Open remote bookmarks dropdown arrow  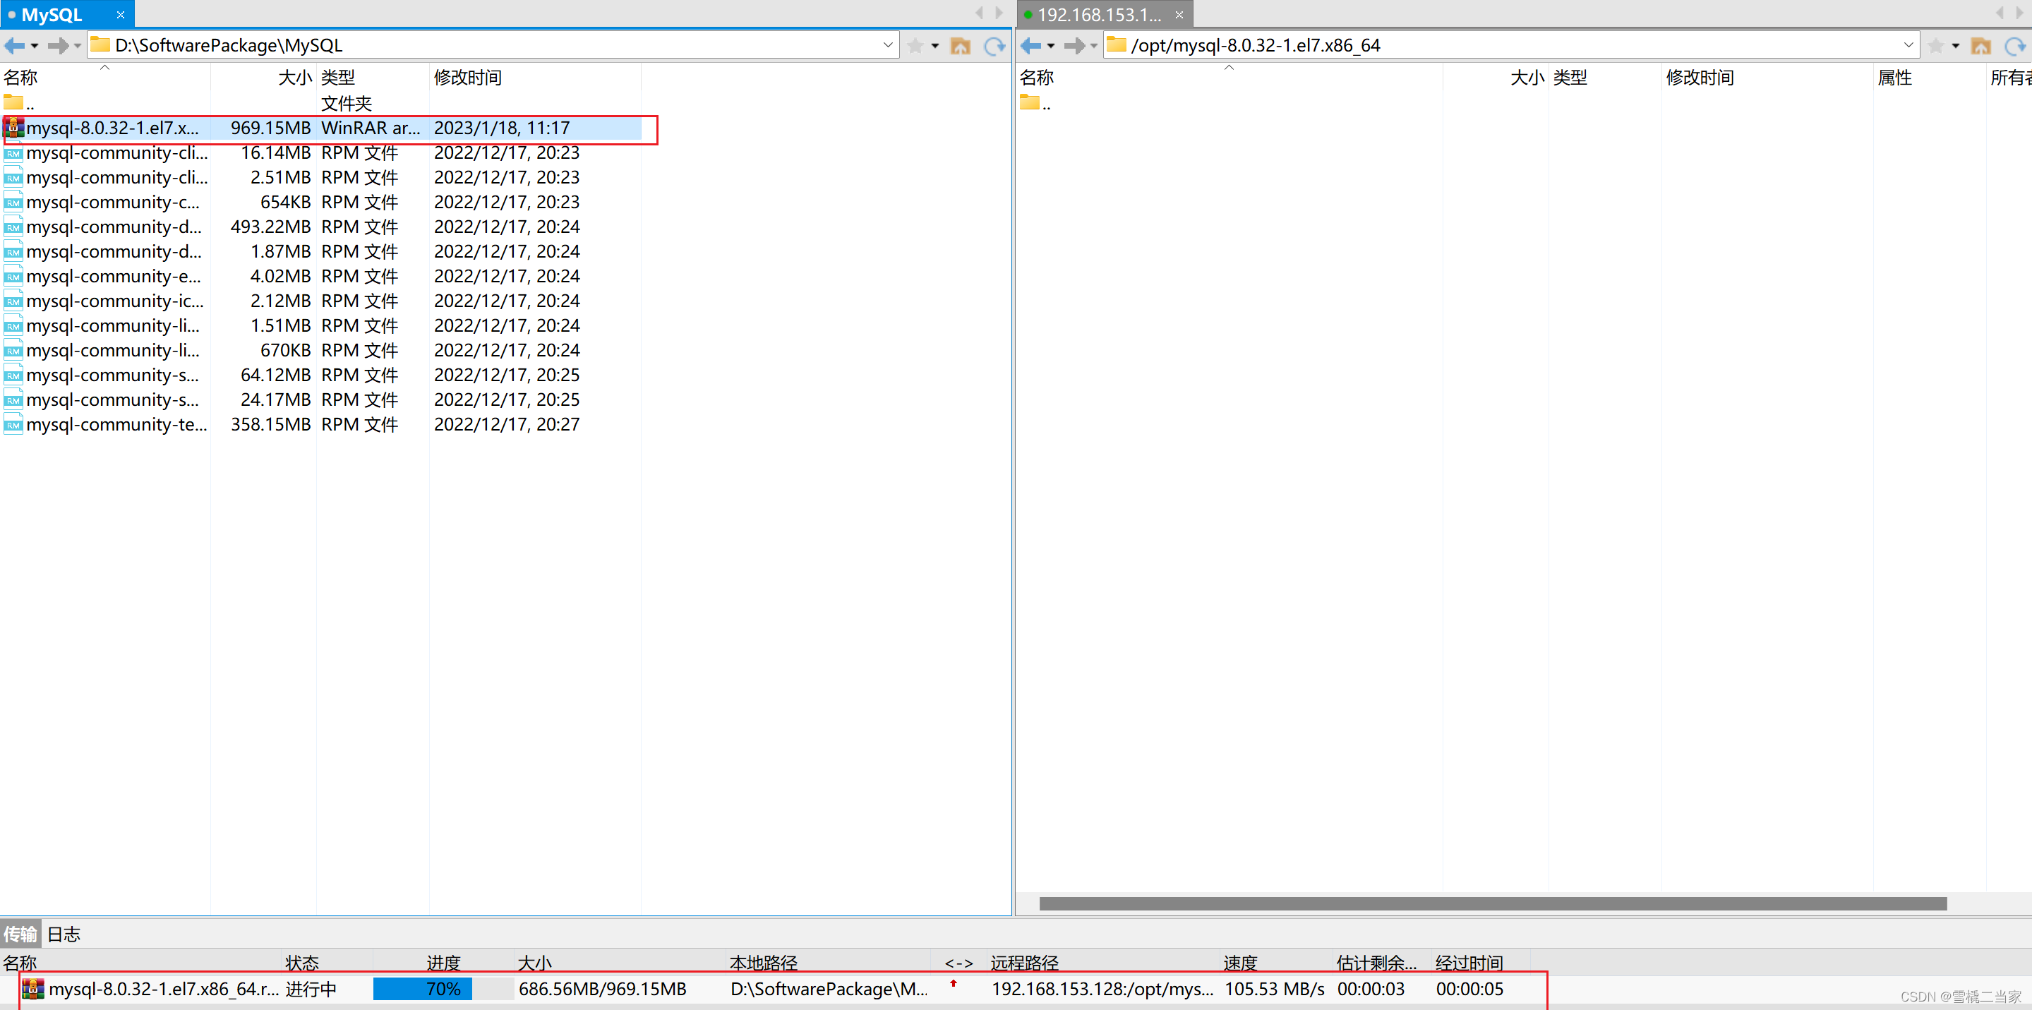[x=1956, y=46]
